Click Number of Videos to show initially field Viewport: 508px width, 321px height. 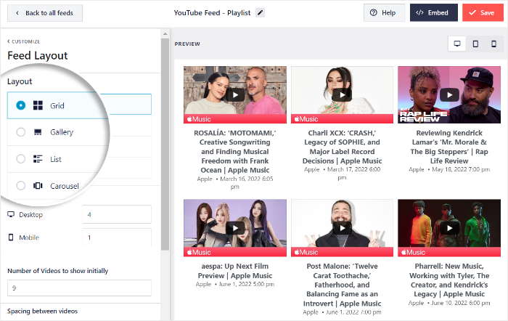[79, 288]
